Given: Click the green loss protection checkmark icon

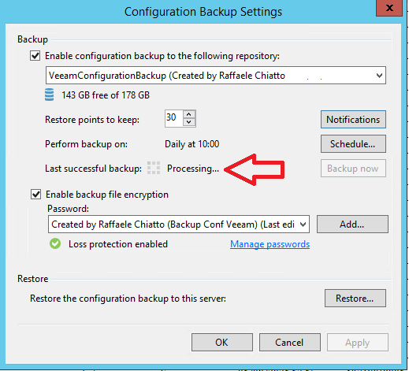Looking at the screenshot, I should click(55, 243).
